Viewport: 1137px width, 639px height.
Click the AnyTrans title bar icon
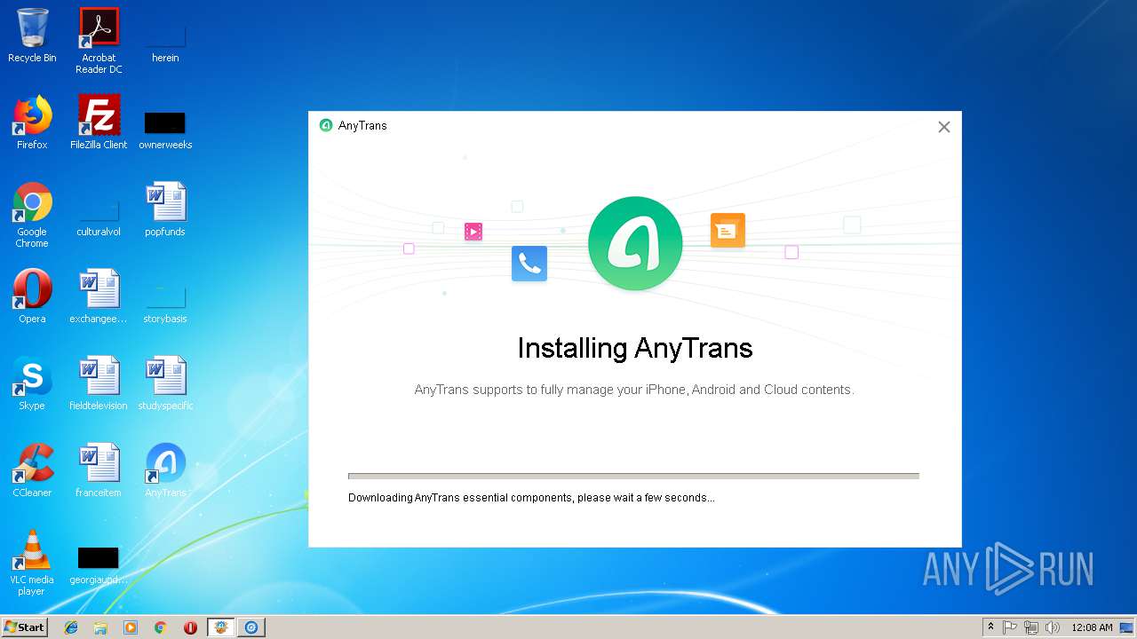(x=326, y=125)
